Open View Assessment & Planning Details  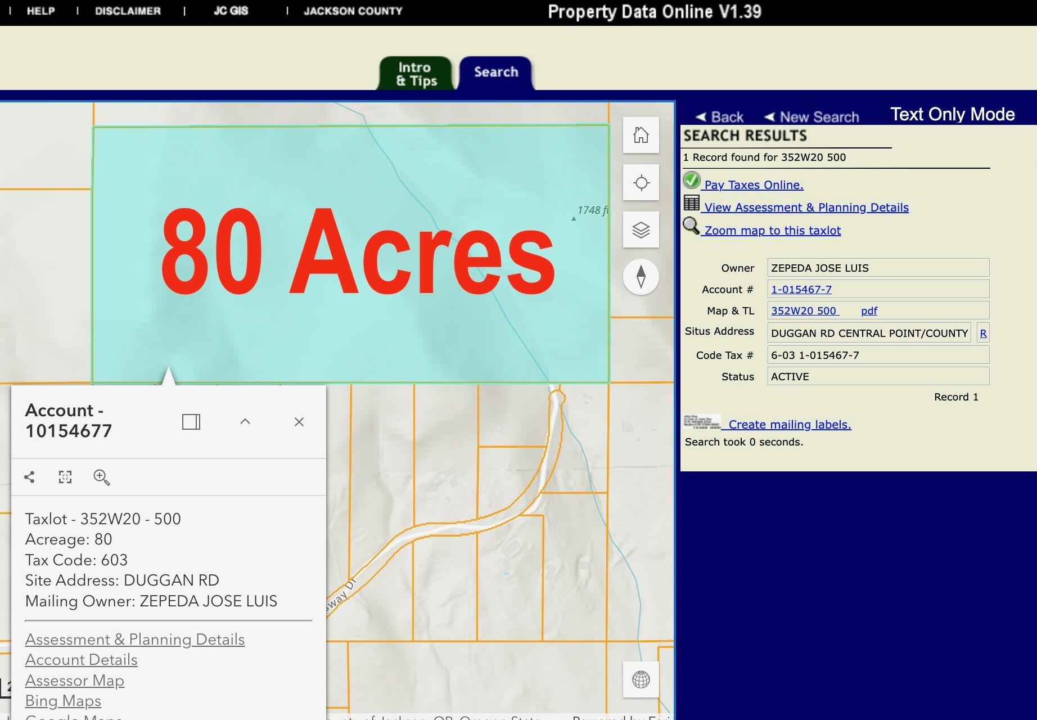(806, 208)
